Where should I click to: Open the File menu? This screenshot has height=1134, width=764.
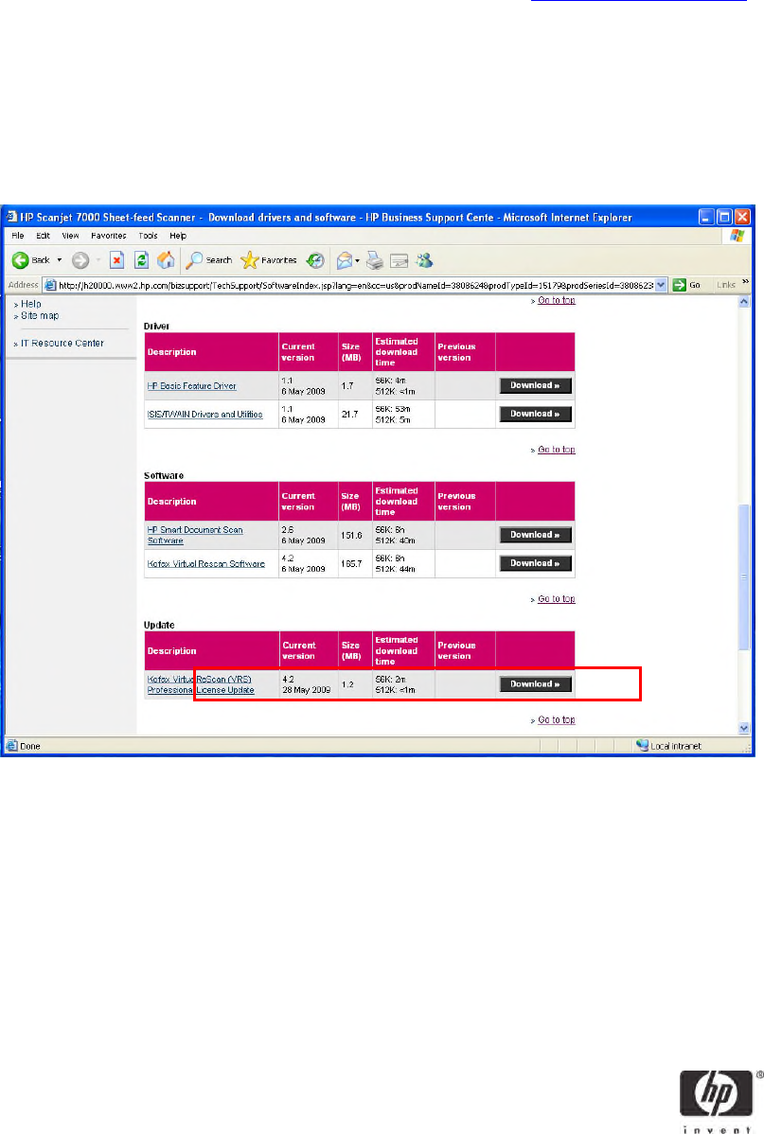click(x=18, y=236)
